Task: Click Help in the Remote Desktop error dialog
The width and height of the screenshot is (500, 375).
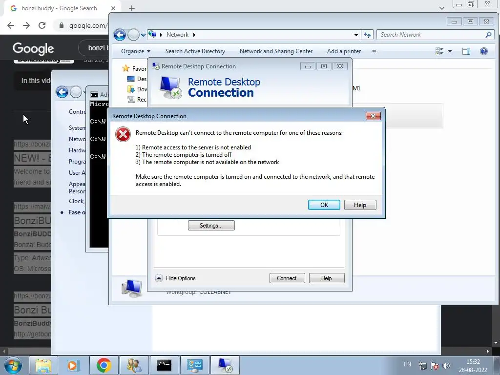Action: (360, 205)
